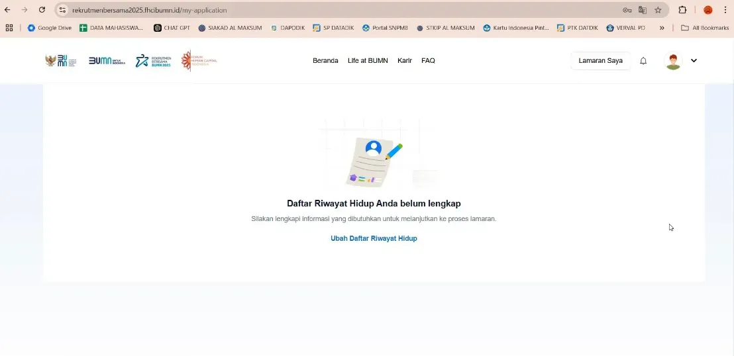Click the BUMN Untuk Indonesia logo
Screen dimensions: 734x356
(107, 60)
